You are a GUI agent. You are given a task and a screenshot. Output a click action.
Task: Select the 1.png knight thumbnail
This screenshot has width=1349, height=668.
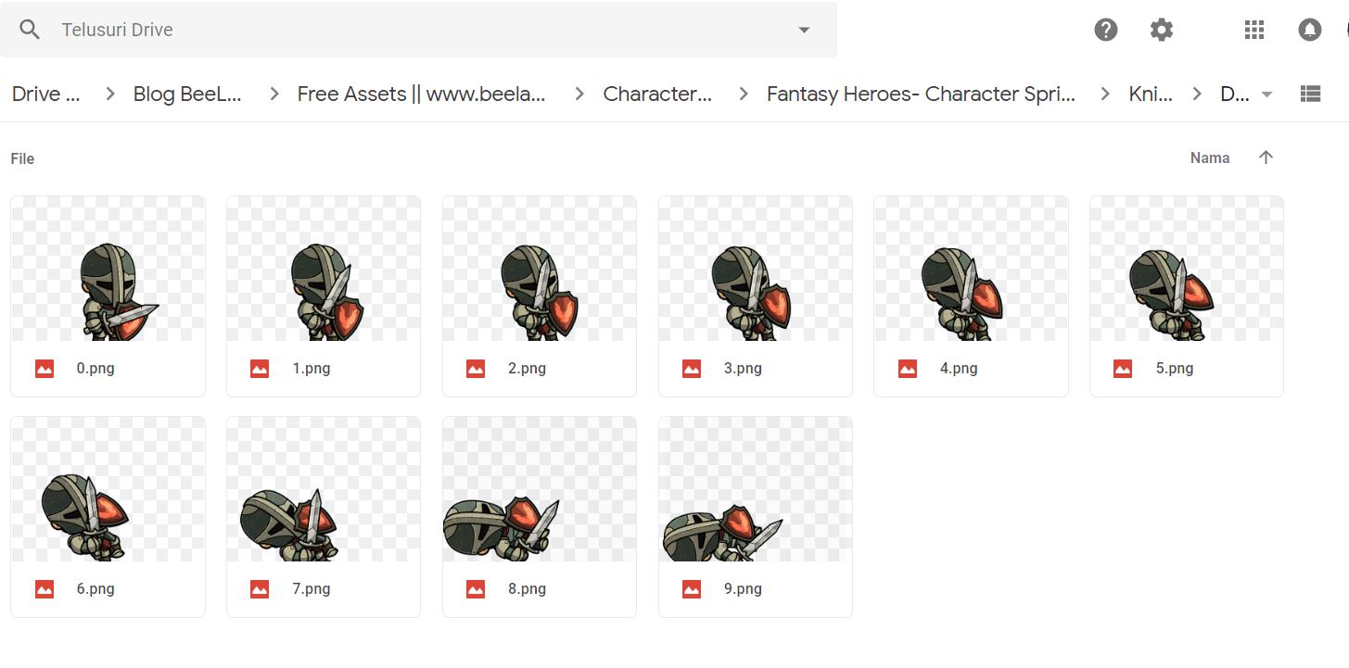click(324, 269)
